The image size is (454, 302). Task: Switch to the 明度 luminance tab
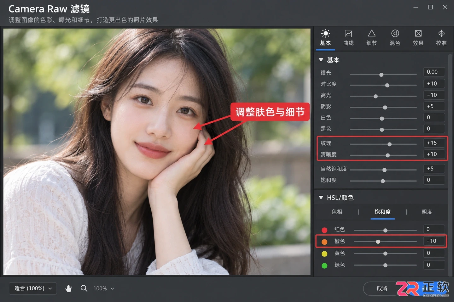(427, 212)
